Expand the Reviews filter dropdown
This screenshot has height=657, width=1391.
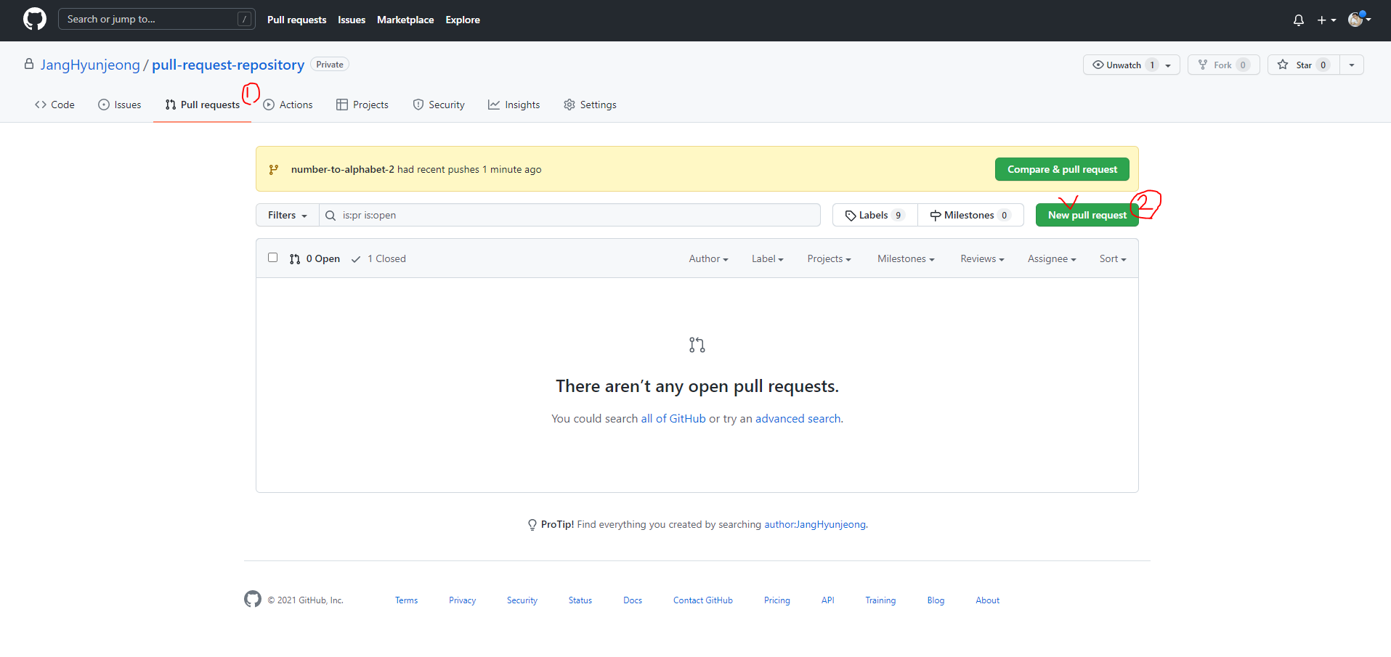point(982,258)
